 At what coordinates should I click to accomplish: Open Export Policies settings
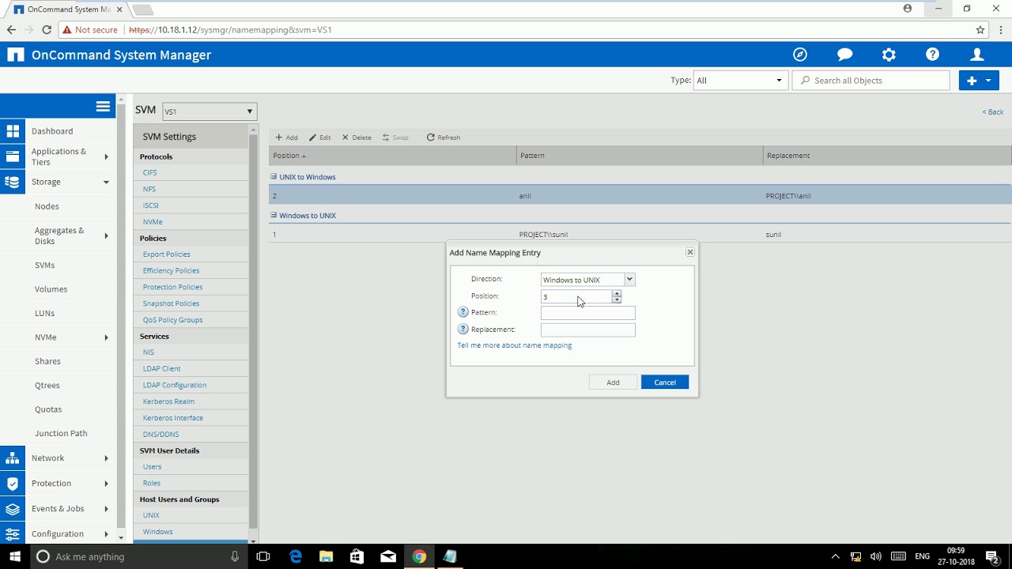coord(166,254)
